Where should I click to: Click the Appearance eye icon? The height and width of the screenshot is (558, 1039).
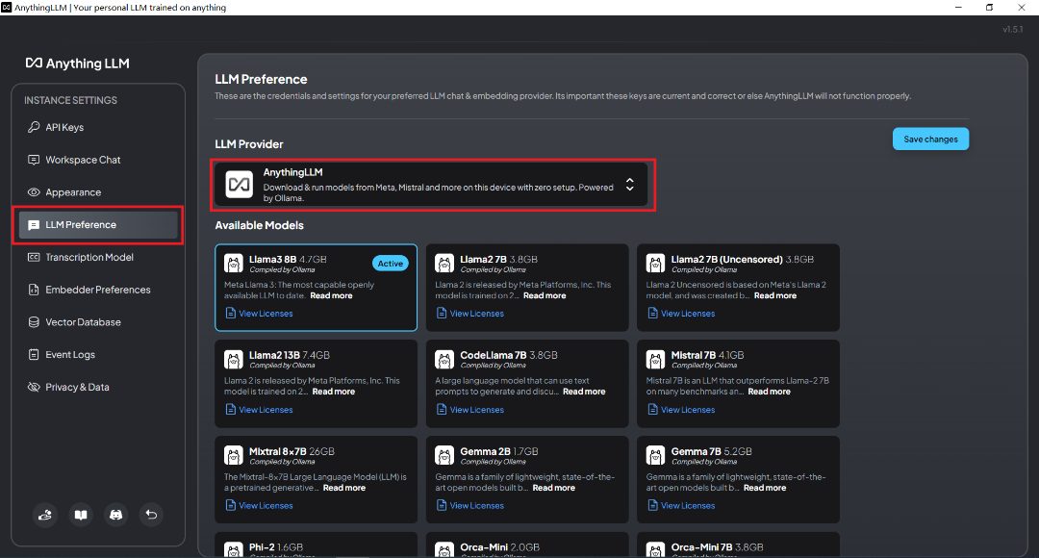34,192
